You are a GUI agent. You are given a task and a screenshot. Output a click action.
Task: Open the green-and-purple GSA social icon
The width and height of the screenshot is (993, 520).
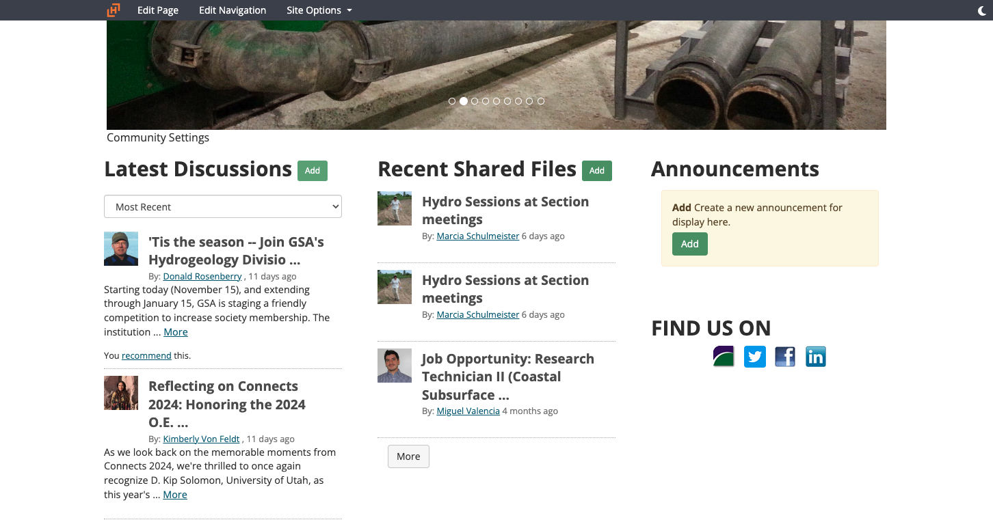724,357
